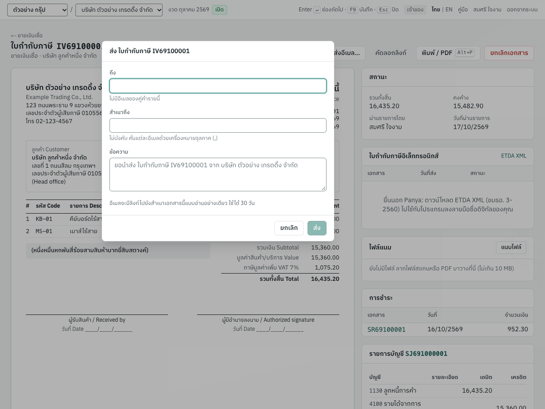
Task: Log out with ออกจากระบบ
Action: click(522, 10)
